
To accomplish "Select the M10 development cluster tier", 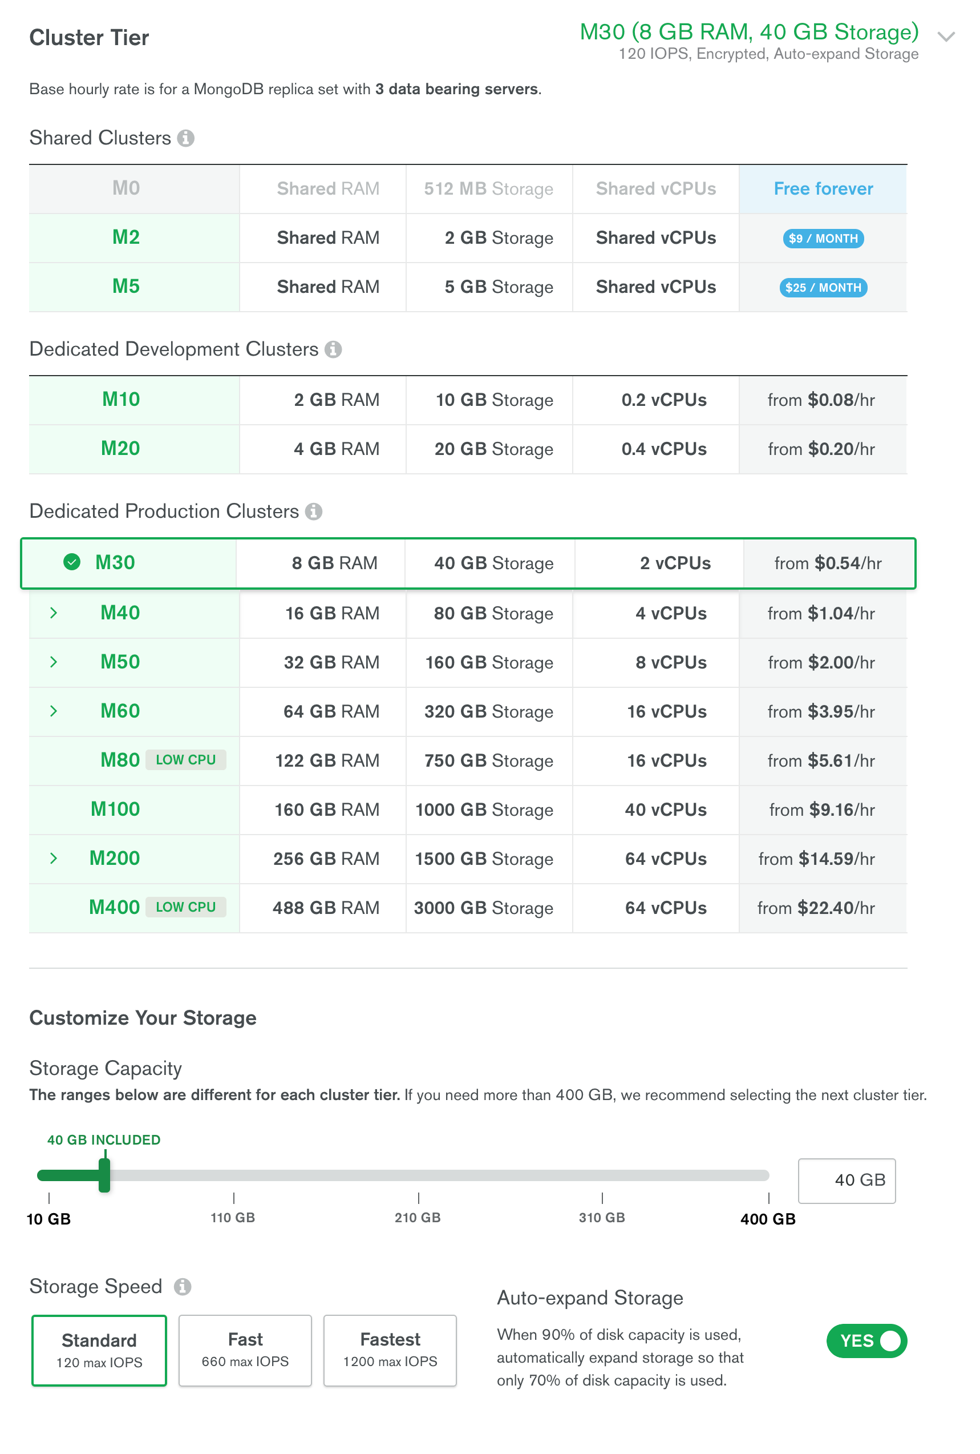I will coord(122,400).
